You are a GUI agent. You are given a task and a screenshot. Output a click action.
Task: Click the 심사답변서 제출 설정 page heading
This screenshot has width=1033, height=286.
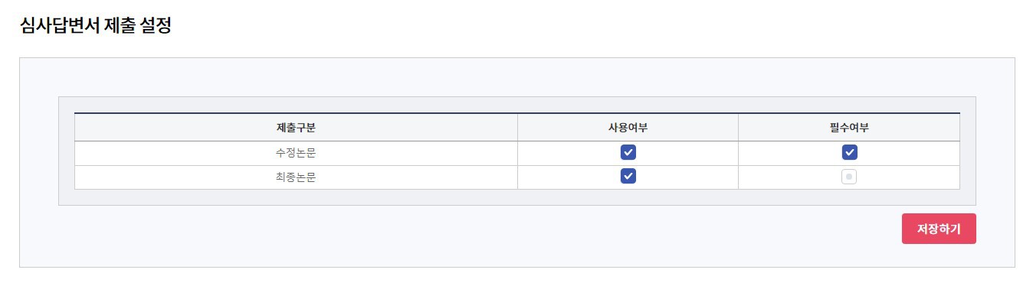coord(96,26)
